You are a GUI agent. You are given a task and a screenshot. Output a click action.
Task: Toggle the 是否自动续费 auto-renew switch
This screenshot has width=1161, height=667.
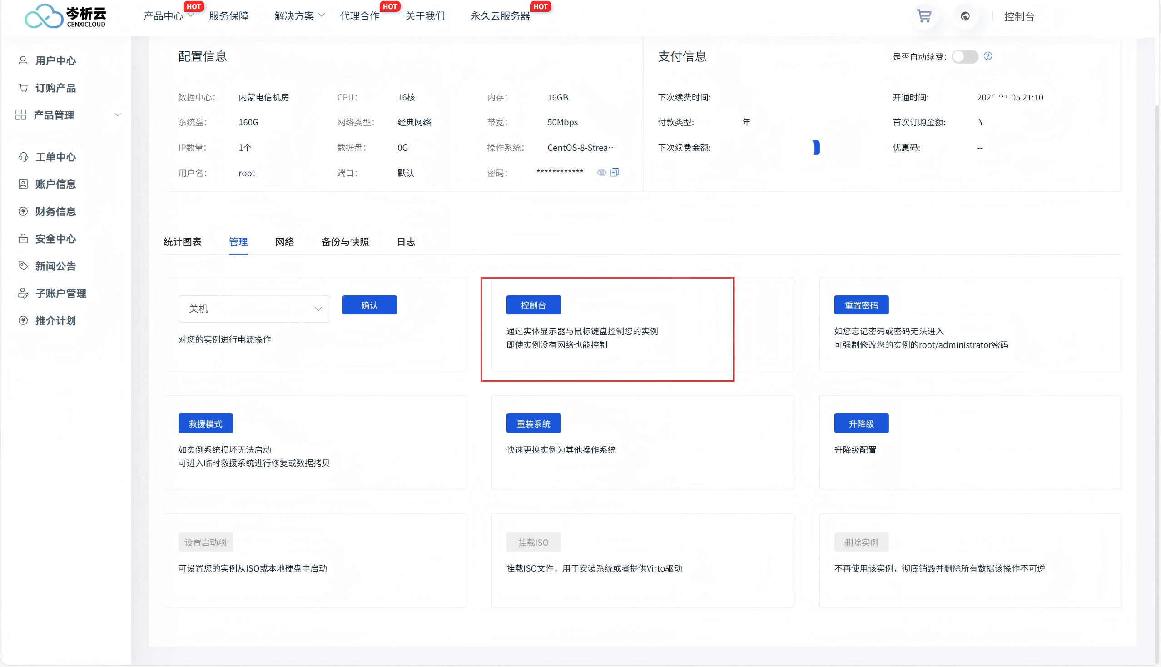click(x=964, y=56)
